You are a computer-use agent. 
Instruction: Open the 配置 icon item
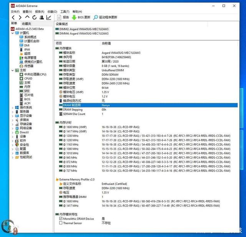[17, 149]
